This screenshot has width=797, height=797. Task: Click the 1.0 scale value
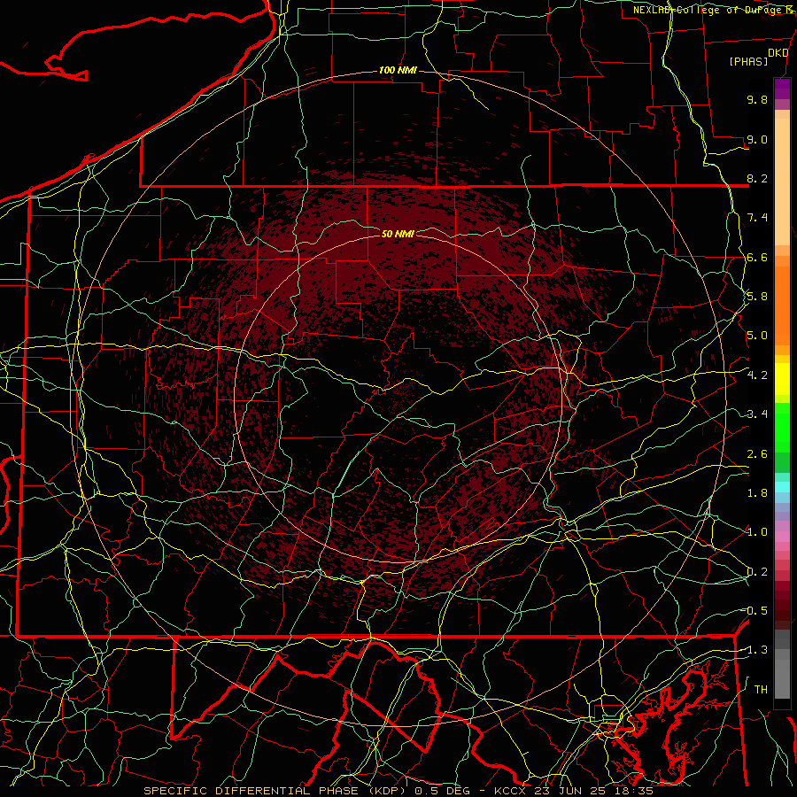tap(757, 532)
